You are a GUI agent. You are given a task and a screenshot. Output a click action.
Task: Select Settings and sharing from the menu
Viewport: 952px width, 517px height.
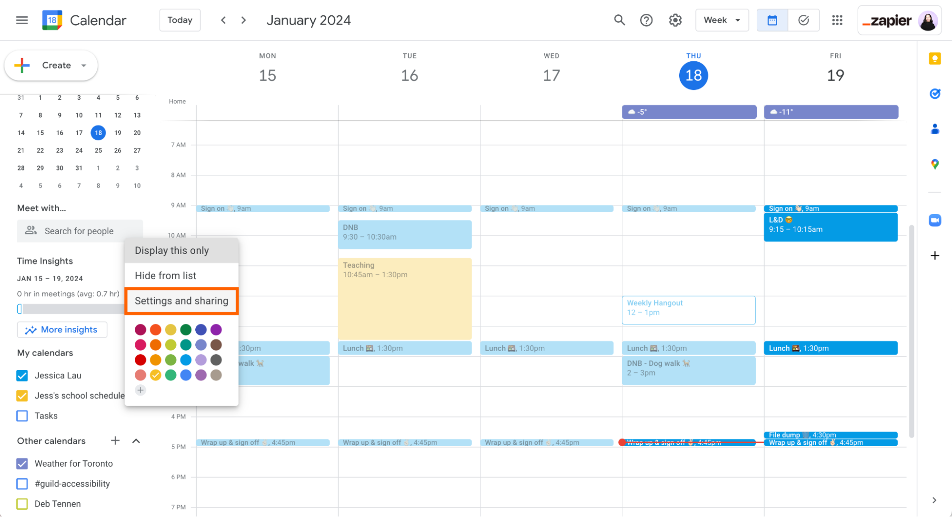tap(181, 301)
